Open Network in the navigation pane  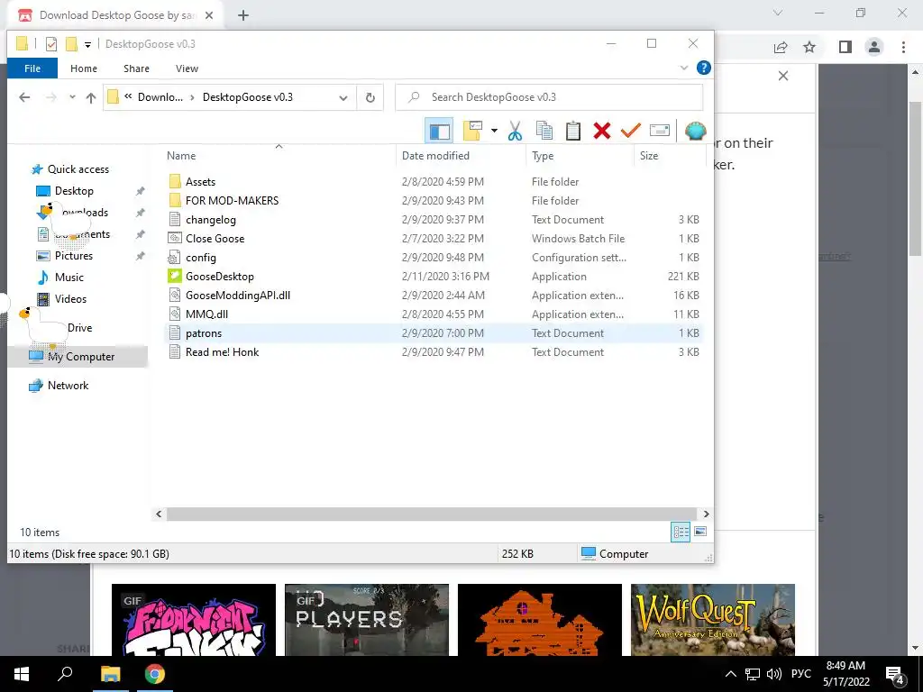(x=68, y=386)
